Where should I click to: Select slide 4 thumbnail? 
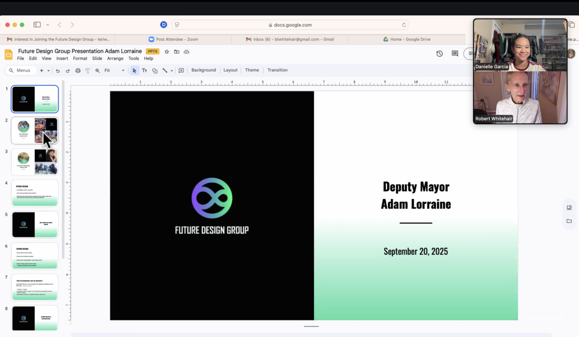point(35,193)
